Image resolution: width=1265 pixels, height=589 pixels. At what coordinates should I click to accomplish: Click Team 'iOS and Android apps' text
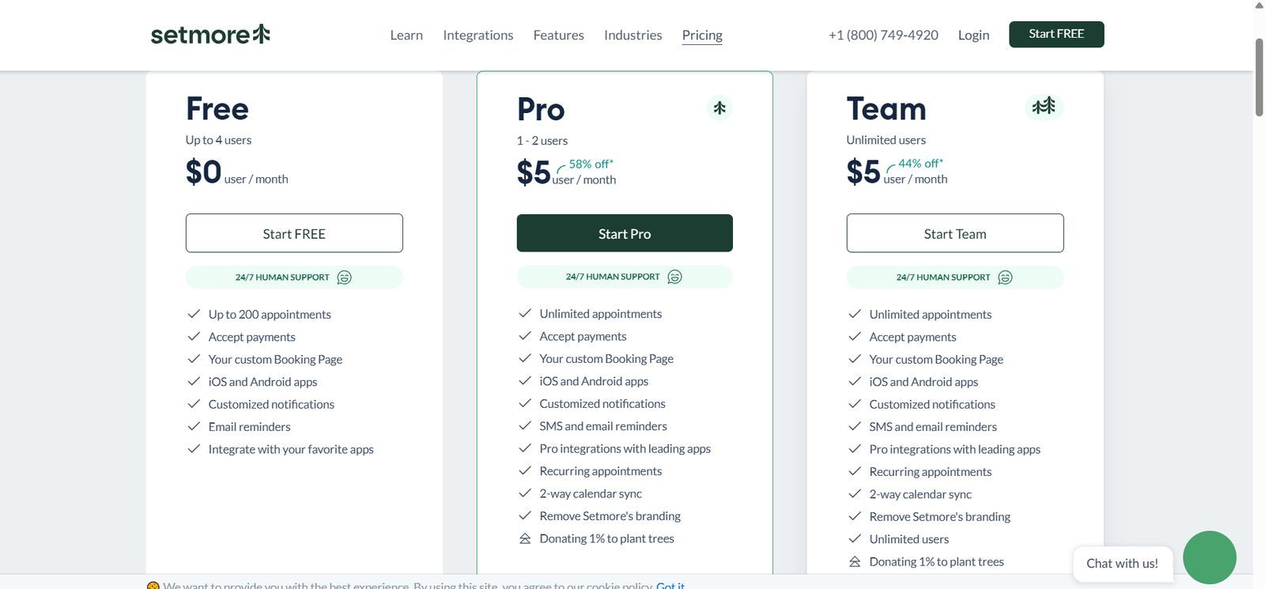tap(923, 382)
